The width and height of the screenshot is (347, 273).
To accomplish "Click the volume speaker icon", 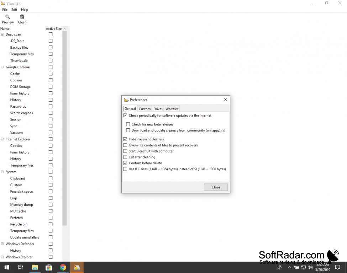I will 310,267.
